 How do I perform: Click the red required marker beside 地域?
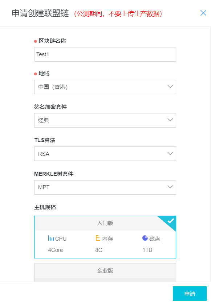(35, 73)
